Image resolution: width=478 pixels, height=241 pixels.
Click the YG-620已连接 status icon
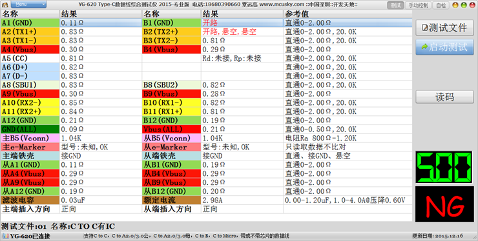pyautogui.click(x=6, y=236)
